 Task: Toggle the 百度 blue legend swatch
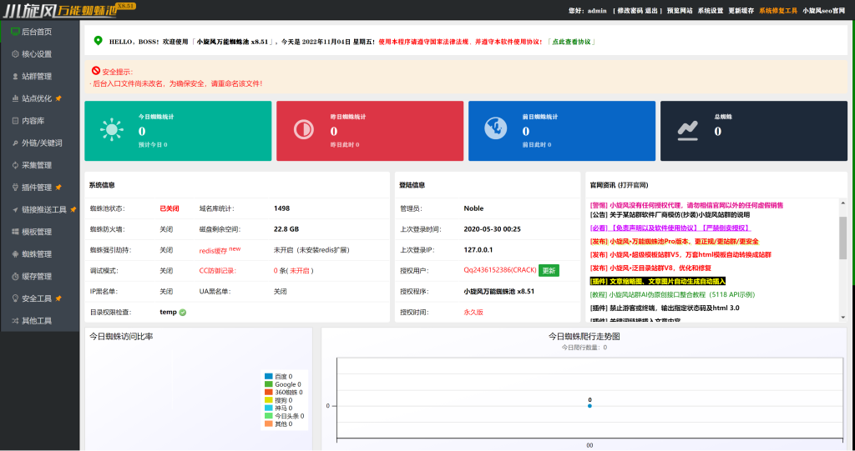tap(268, 376)
